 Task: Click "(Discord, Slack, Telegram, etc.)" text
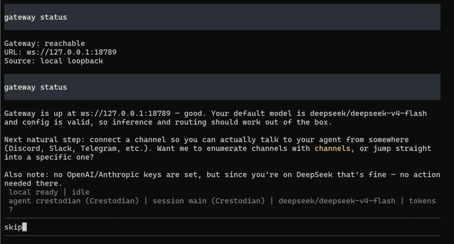coord(78,148)
